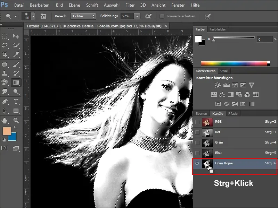
Task: Open the tool preset picker arrow
Action: 16,16
